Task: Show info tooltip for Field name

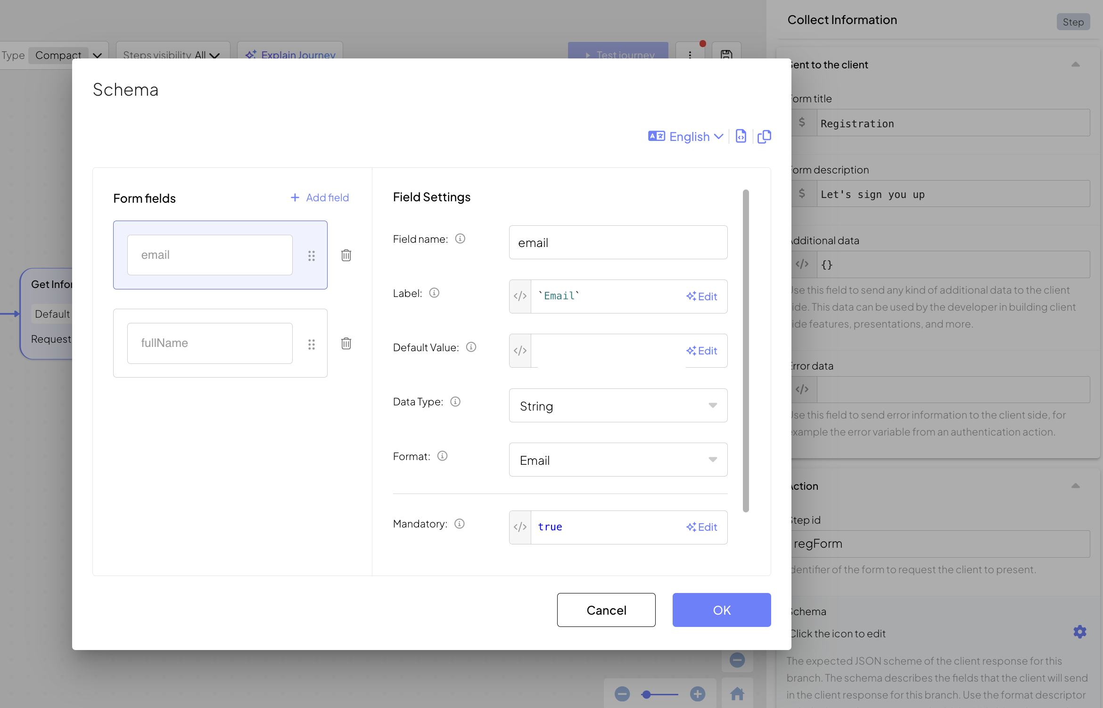Action: pos(460,239)
